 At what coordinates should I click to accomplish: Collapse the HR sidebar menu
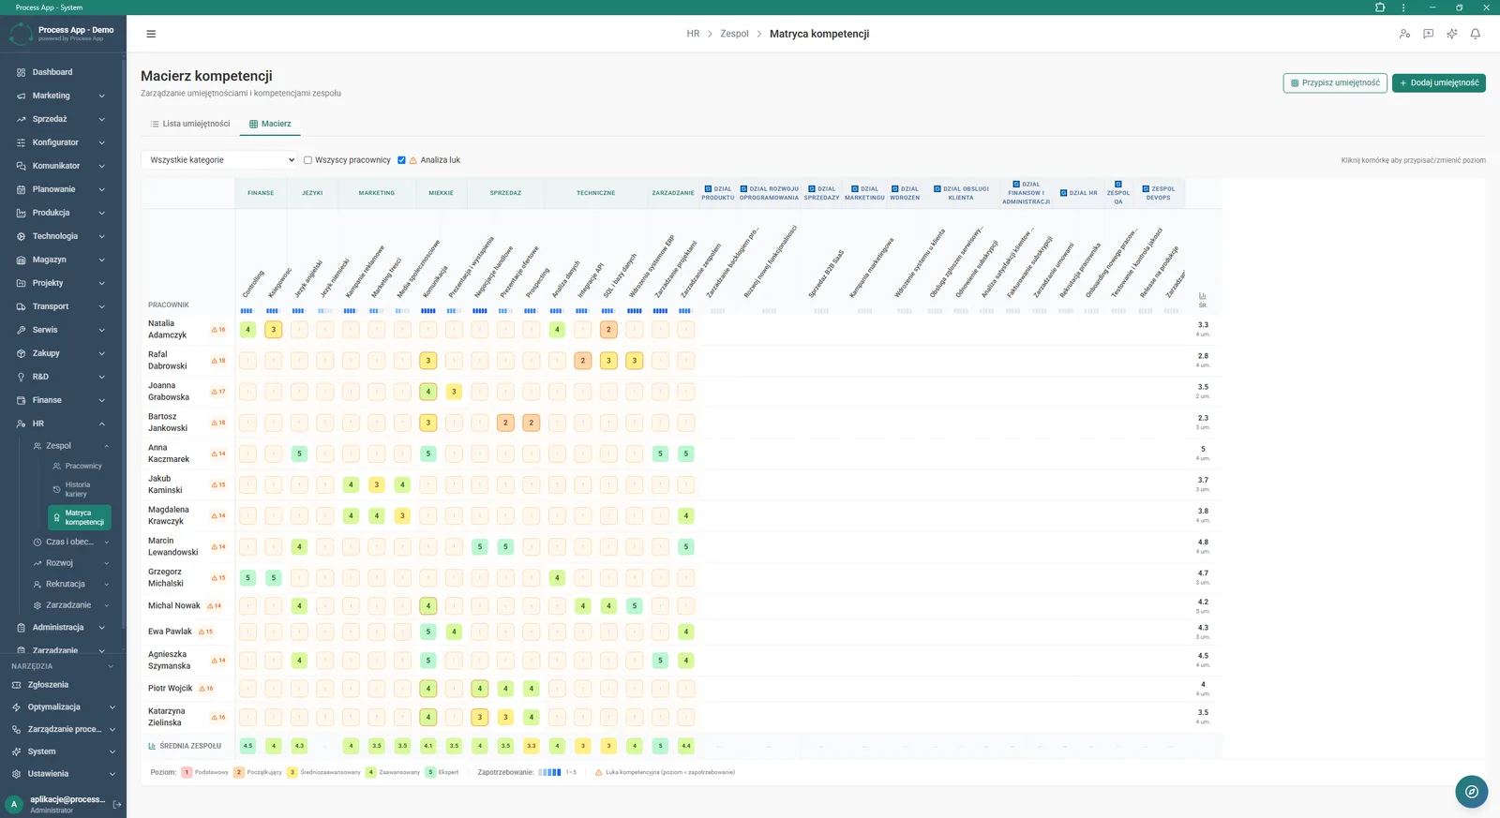[63, 424]
